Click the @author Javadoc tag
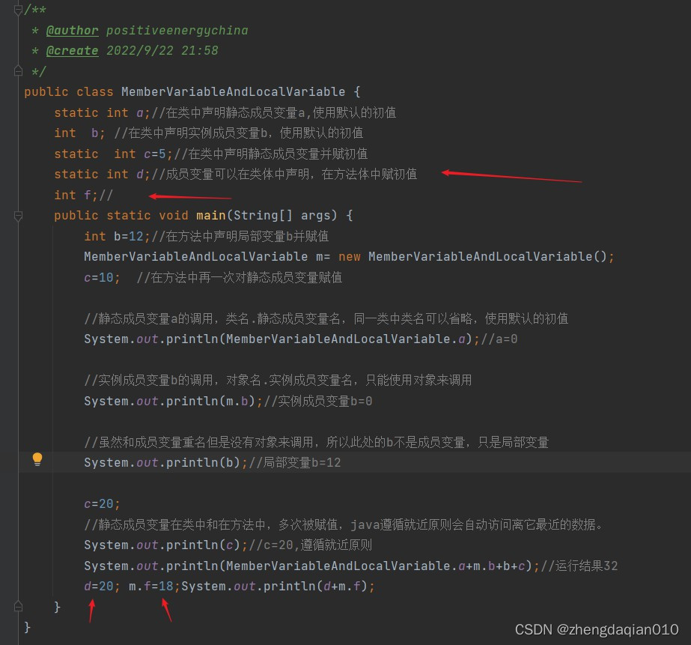 click(73, 31)
